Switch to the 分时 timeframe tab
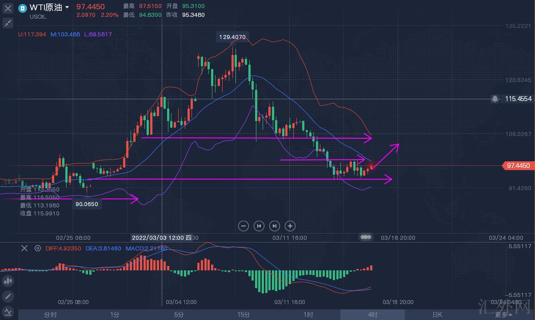The height and width of the screenshot is (320, 535). tap(50, 315)
